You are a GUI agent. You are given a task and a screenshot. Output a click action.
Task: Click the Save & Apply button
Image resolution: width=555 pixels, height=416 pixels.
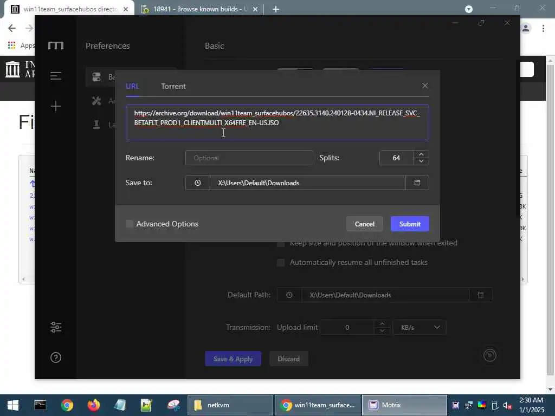[x=233, y=359]
